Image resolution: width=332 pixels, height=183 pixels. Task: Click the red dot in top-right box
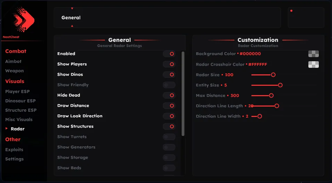(x=291, y=11)
